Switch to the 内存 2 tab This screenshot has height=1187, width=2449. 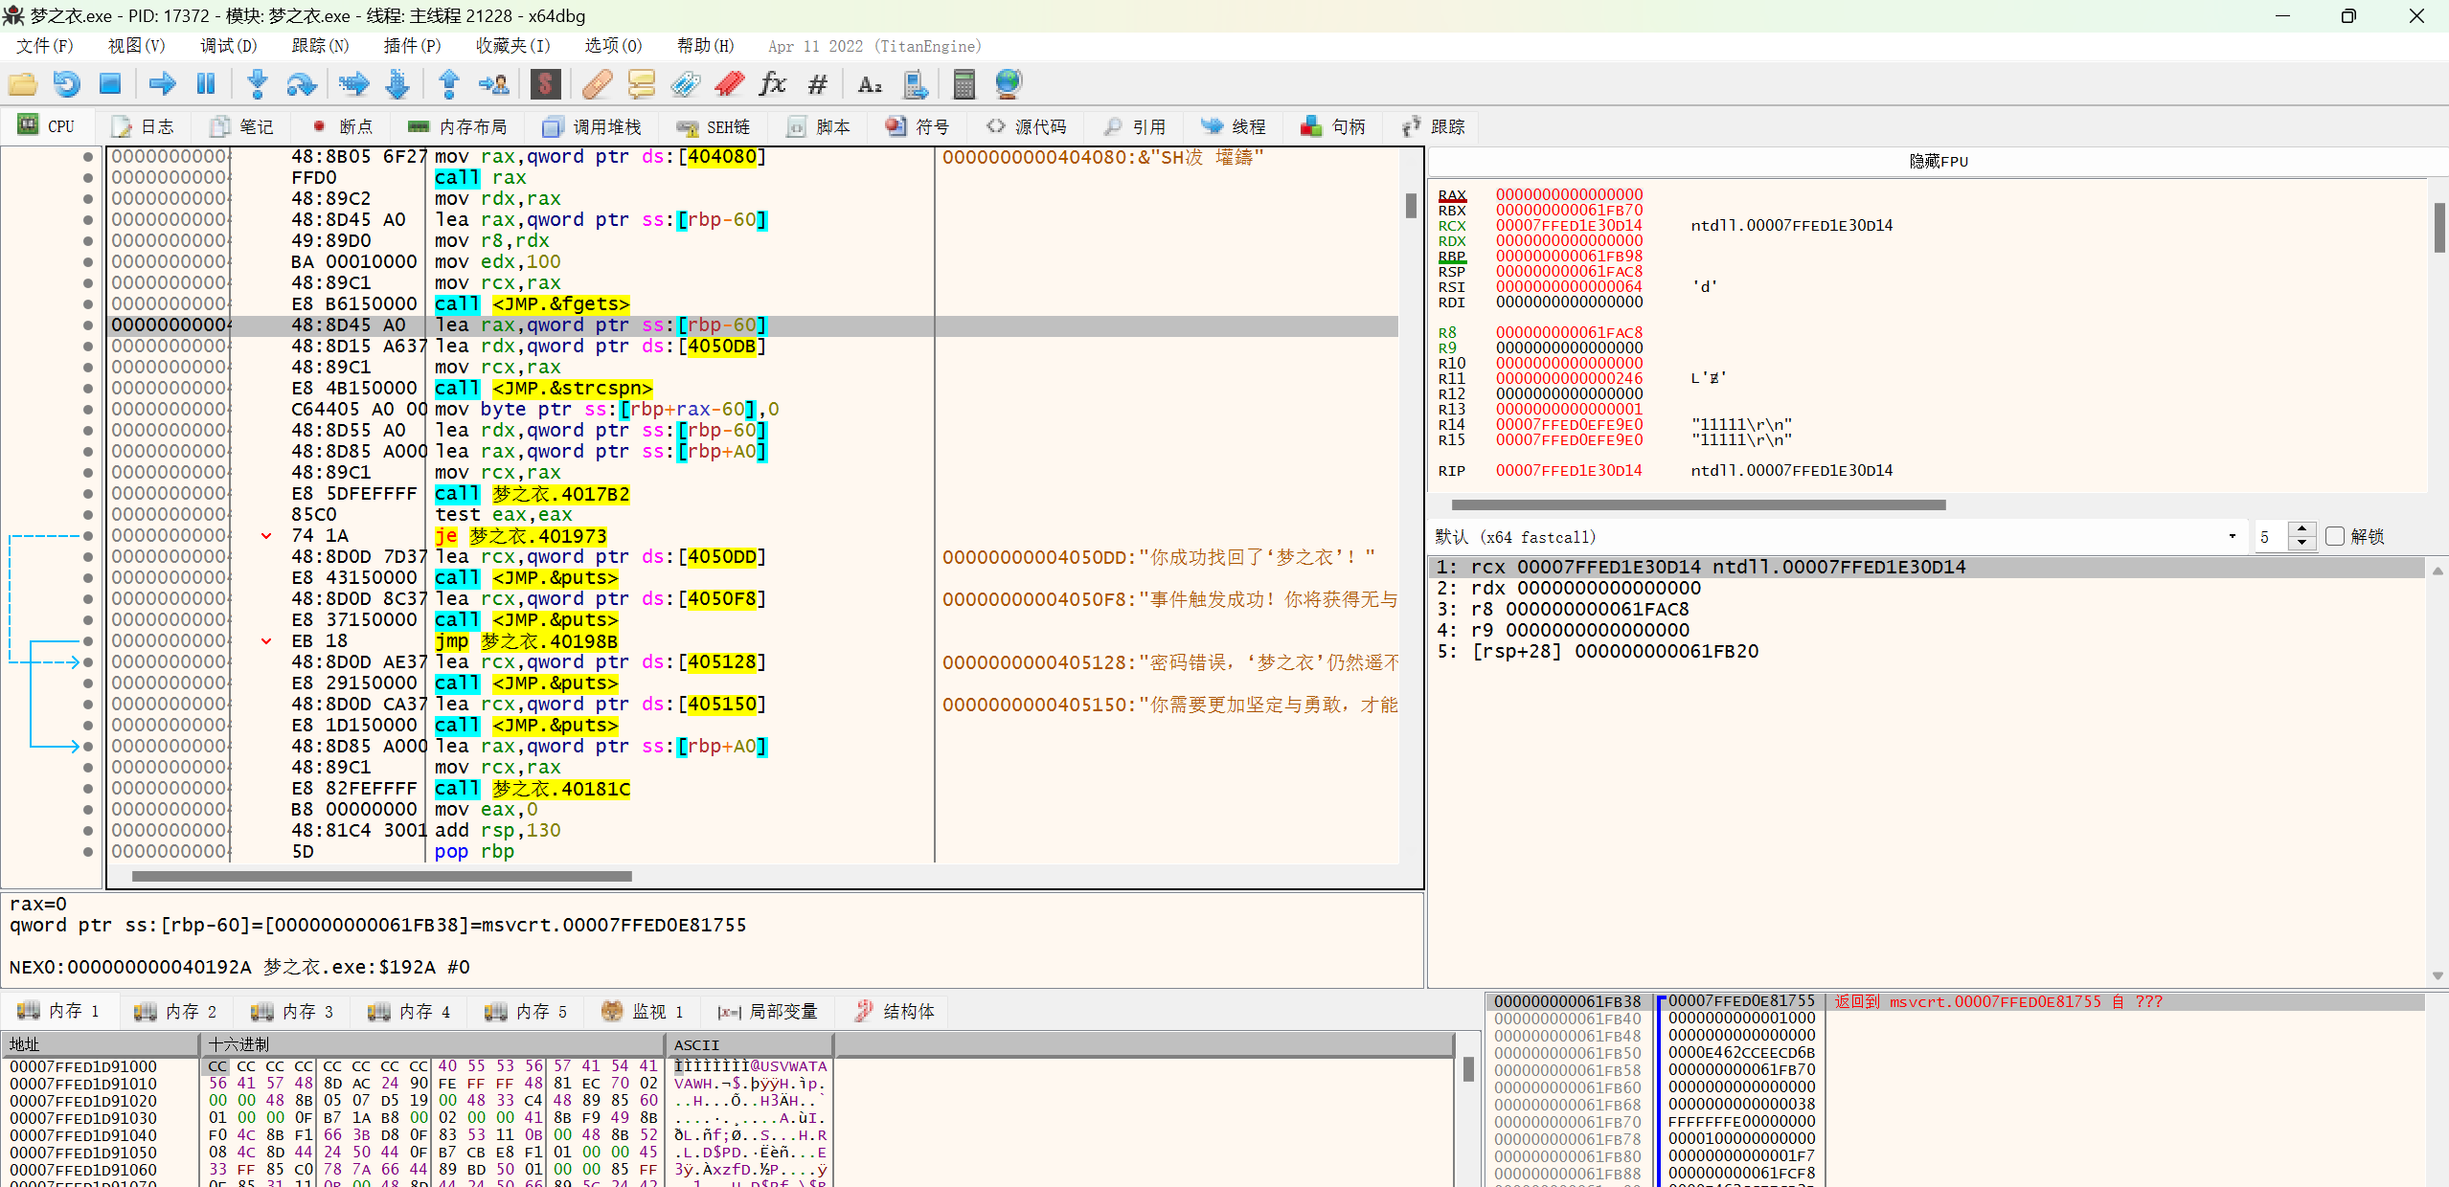(176, 1011)
